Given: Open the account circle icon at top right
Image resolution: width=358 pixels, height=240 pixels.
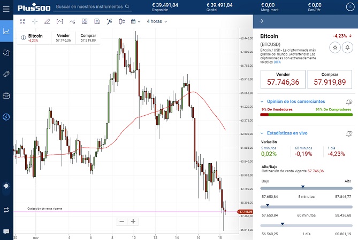Looking at the screenshot, I should click(x=350, y=7).
